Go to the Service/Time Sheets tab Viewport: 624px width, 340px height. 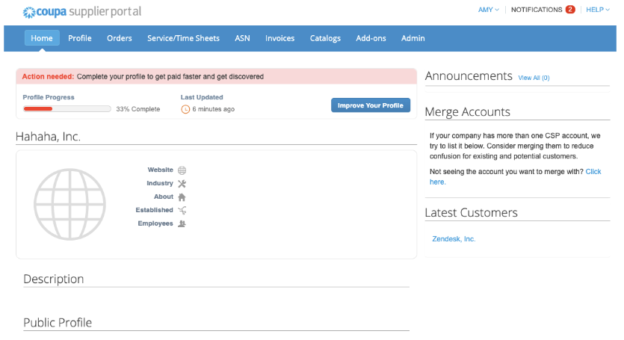coord(183,38)
